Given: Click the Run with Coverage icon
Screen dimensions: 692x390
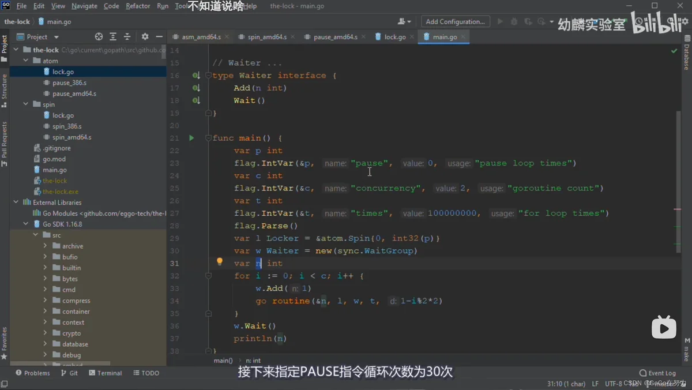Looking at the screenshot, I should pyautogui.click(x=528, y=21).
